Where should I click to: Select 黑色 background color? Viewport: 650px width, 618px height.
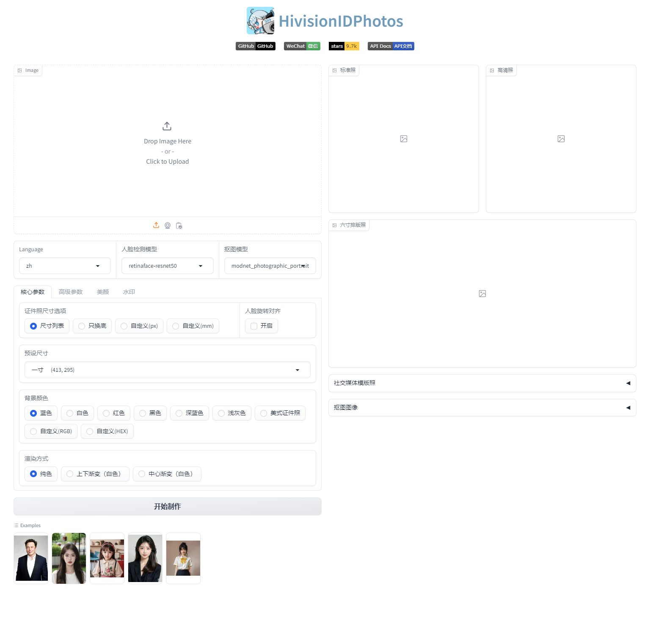coord(150,413)
